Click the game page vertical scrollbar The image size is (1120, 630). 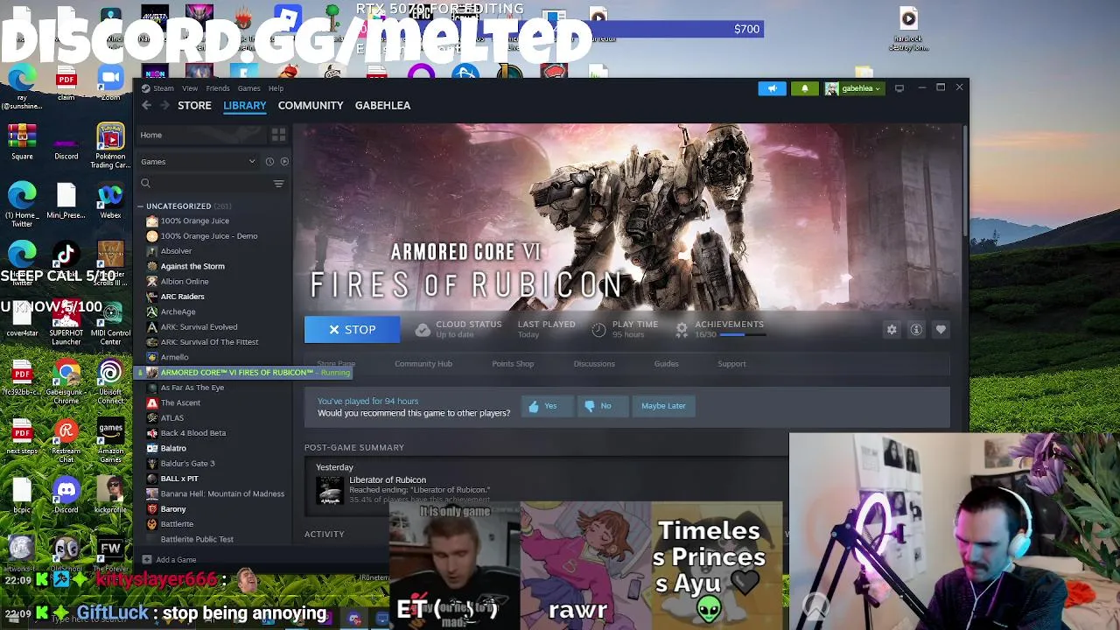(x=964, y=182)
